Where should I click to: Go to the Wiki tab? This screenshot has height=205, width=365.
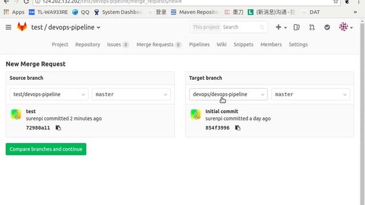pos(222,44)
